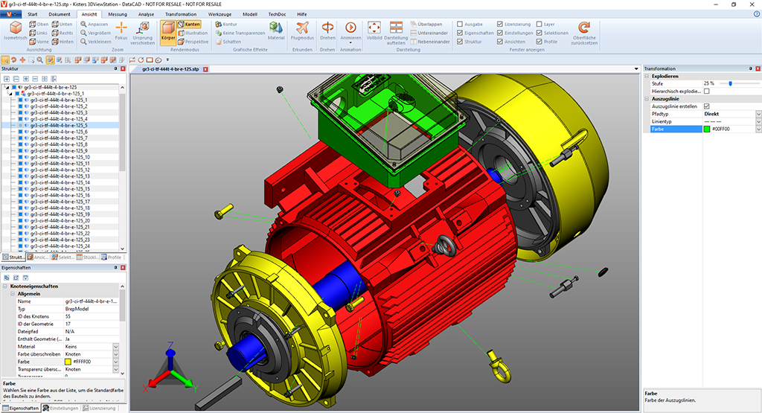Switch to bottom Einstellungen tab
Screen dimensions: 762x413
pos(61,408)
